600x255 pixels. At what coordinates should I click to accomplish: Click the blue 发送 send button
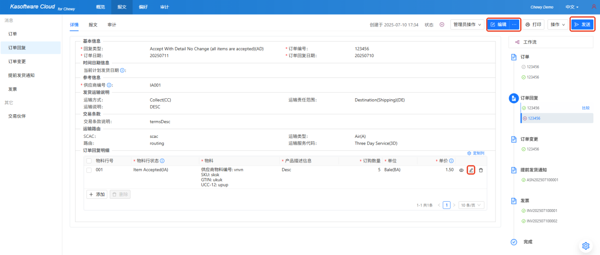[582, 25]
